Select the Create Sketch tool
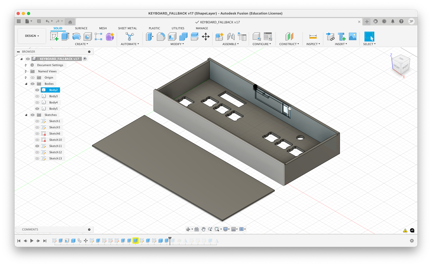Image resolution: width=432 pixels, height=266 pixels. [x=54, y=37]
